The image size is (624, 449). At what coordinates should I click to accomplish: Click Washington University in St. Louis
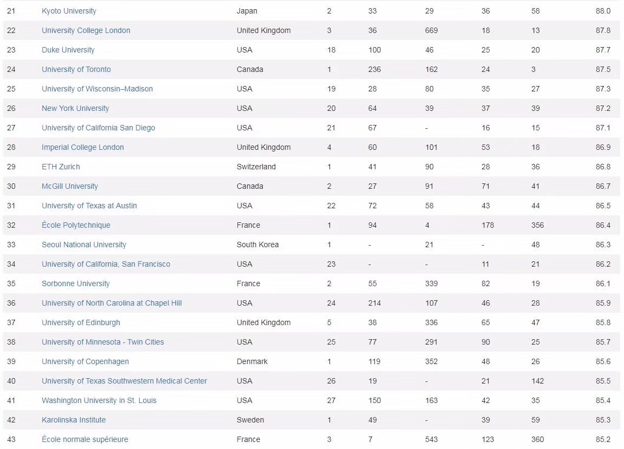[99, 400]
